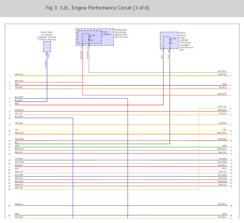The image size is (244, 223).
Task: Click the FUSE 4 5A symbol
Action: pyautogui.click(x=170, y=41)
